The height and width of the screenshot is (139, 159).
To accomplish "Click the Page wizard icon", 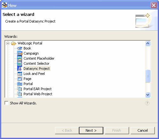I will [20, 79].
